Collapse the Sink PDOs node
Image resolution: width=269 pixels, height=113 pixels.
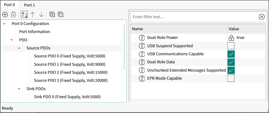point(19,89)
